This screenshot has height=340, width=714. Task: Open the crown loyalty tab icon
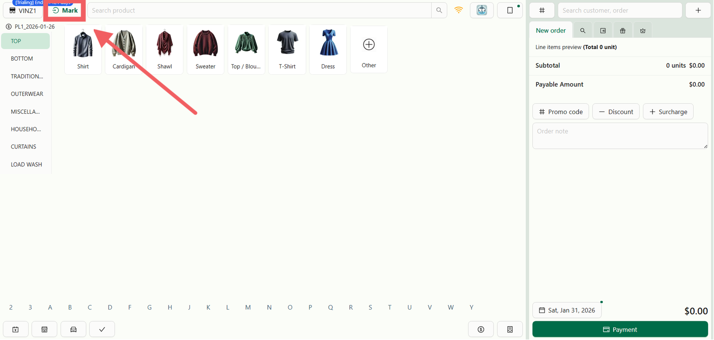pyautogui.click(x=643, y=30)
